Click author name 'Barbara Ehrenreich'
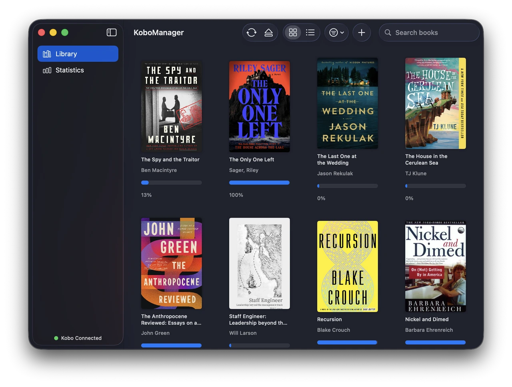512x387 pixels. (429, 330)
